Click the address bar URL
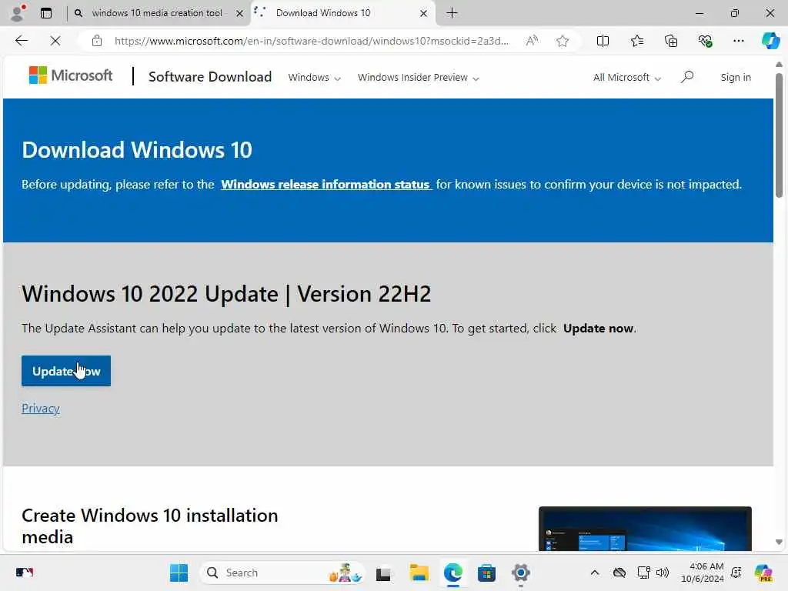788x591 pixels. point(311,41)
